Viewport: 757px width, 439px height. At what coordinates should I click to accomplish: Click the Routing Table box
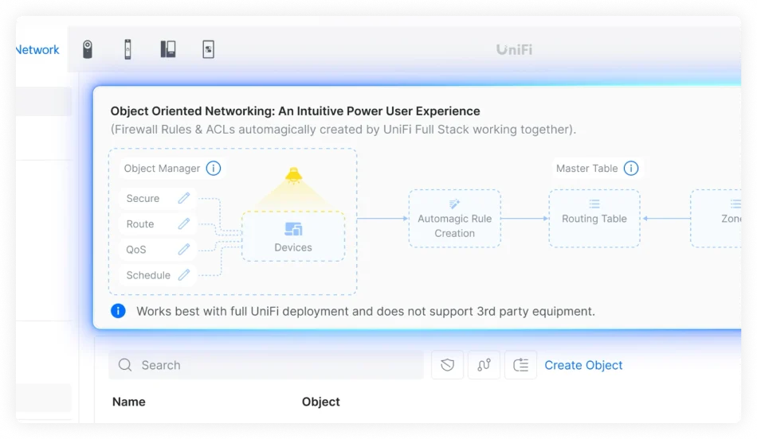594,218
